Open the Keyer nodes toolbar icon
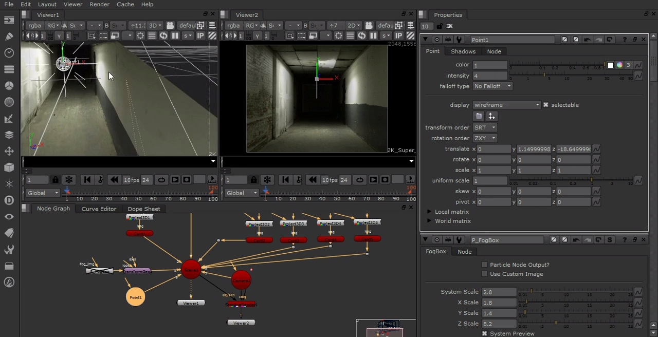Image resolution: width=658 pixels, height=337 pixels. point(9,119)
